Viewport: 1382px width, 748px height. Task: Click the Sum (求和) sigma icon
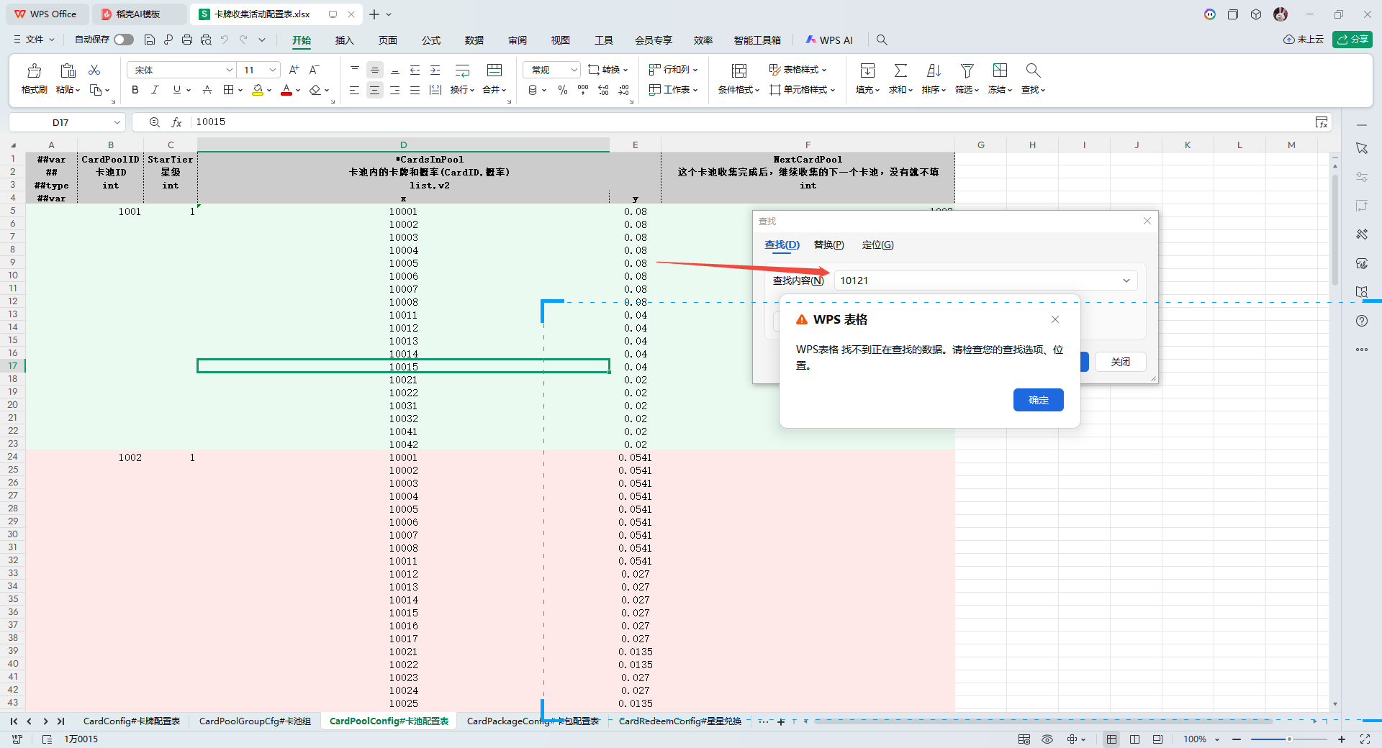(x=900, y=70)
